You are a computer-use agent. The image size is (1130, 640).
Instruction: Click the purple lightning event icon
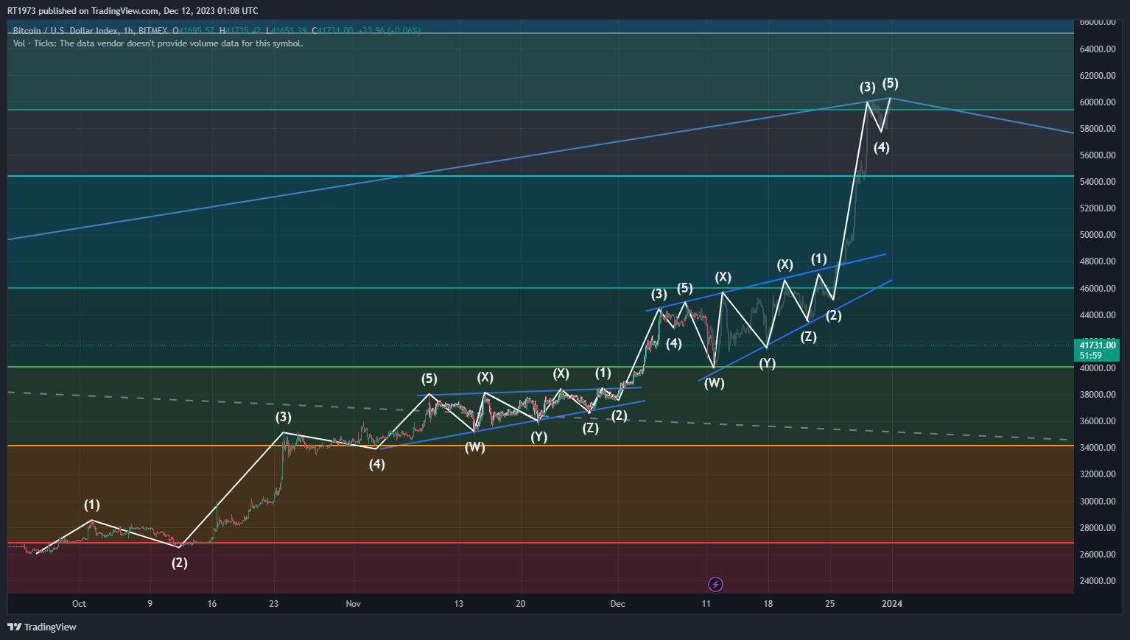(715, 584)
